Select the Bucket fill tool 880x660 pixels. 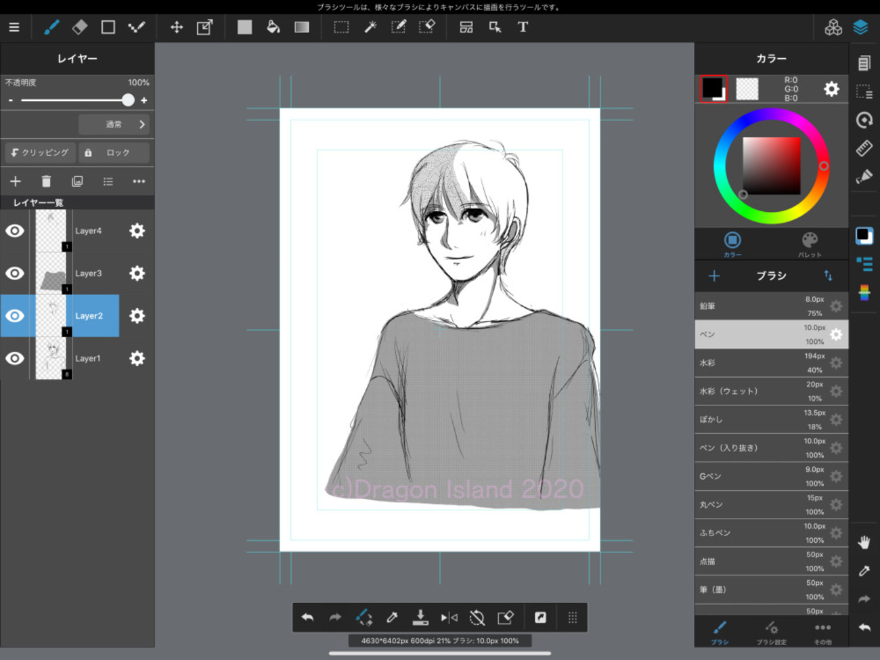tap(273, 27)
